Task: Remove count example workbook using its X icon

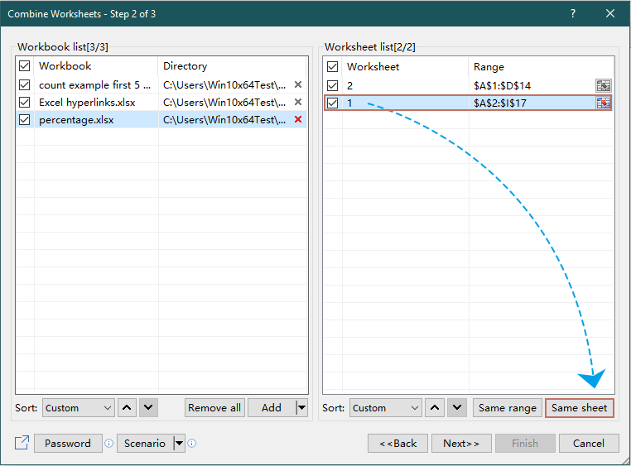Action: point(298,84)
